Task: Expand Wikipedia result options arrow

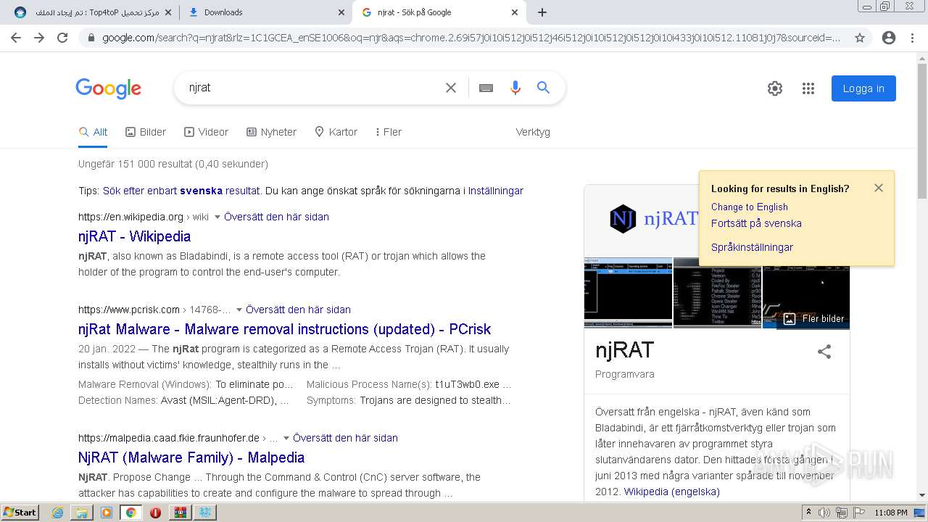Action: (x=217, y=217)
